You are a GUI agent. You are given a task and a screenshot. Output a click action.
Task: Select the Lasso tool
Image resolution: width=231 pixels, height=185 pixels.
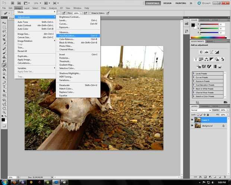[4, 31]
